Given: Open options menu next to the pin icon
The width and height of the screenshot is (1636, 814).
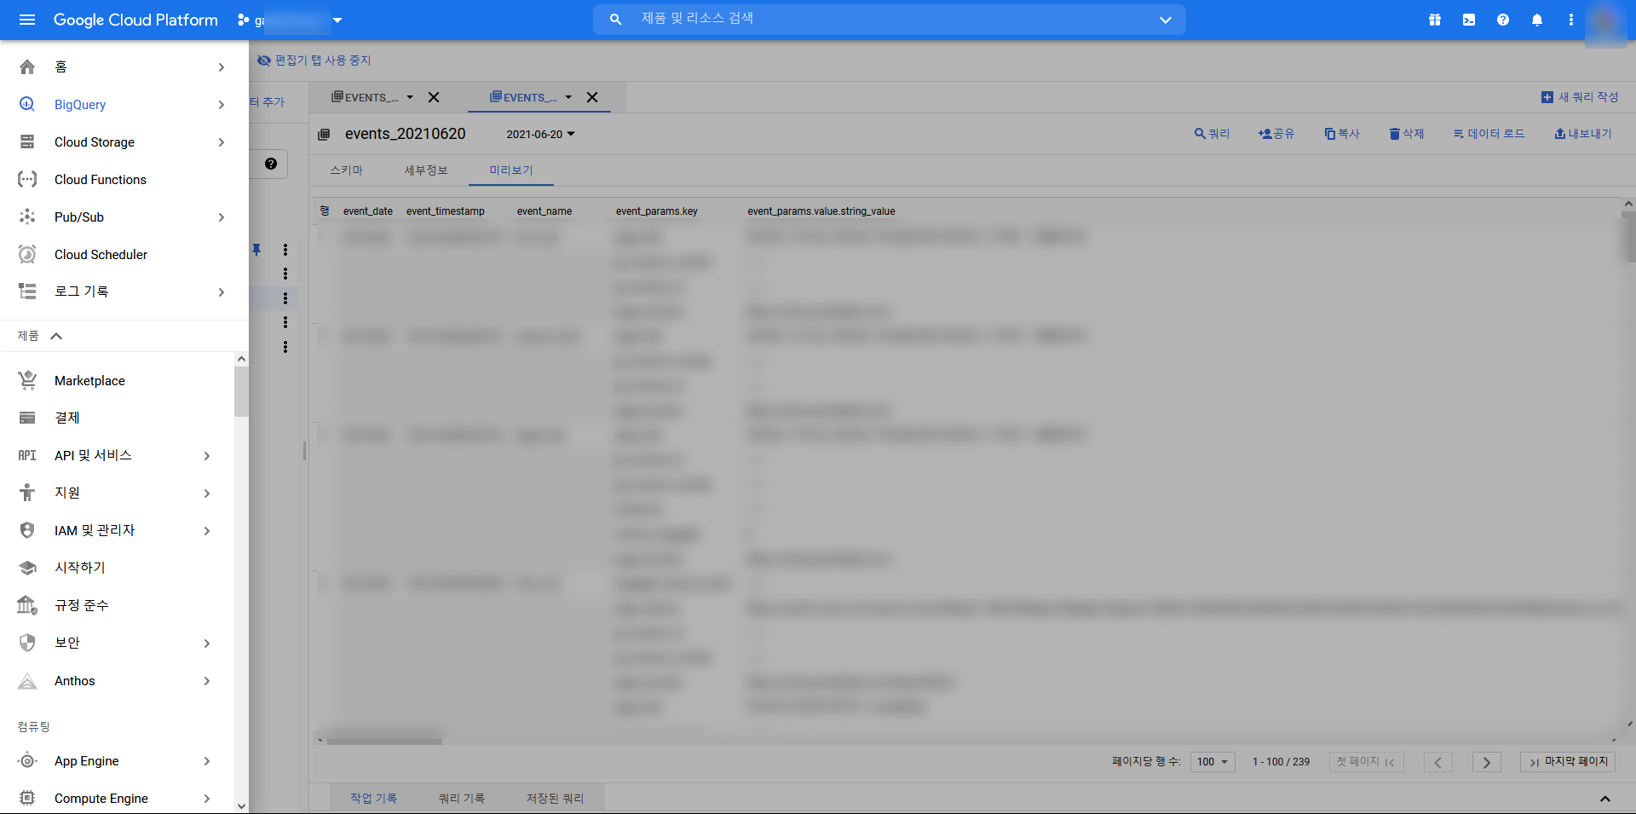Looking at the screenshot, I should point(285,250).
